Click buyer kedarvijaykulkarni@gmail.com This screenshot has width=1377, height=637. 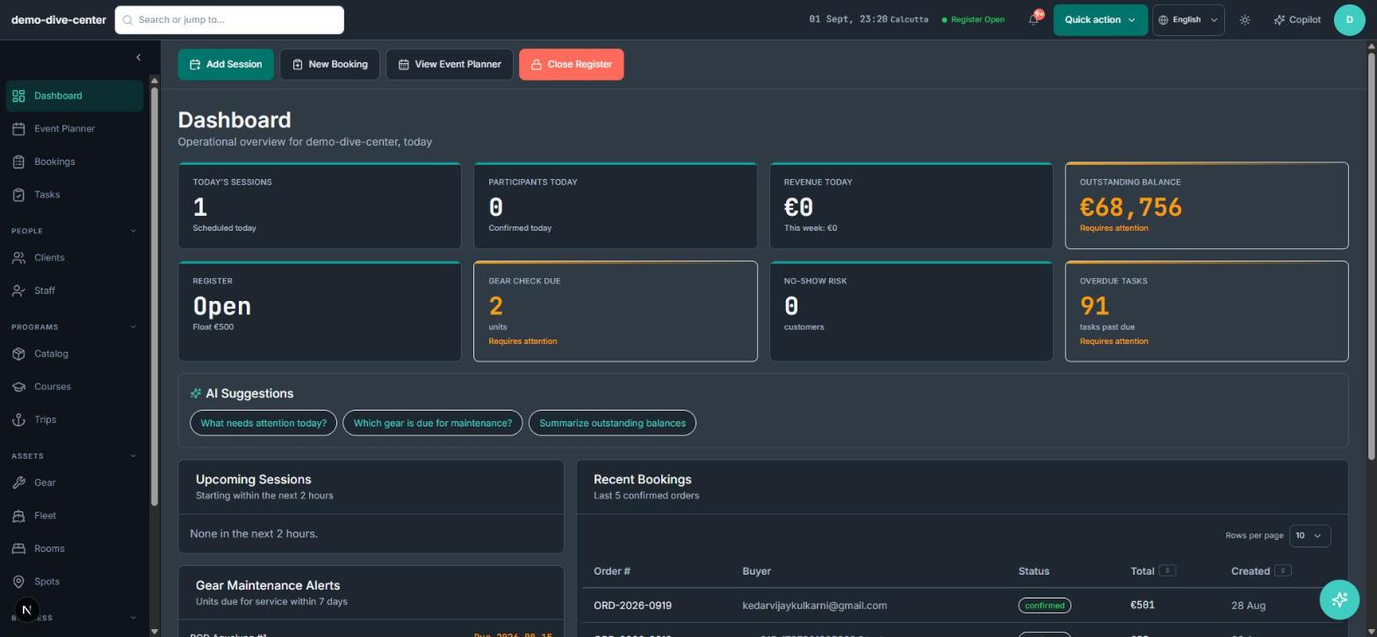click(814, 605)
